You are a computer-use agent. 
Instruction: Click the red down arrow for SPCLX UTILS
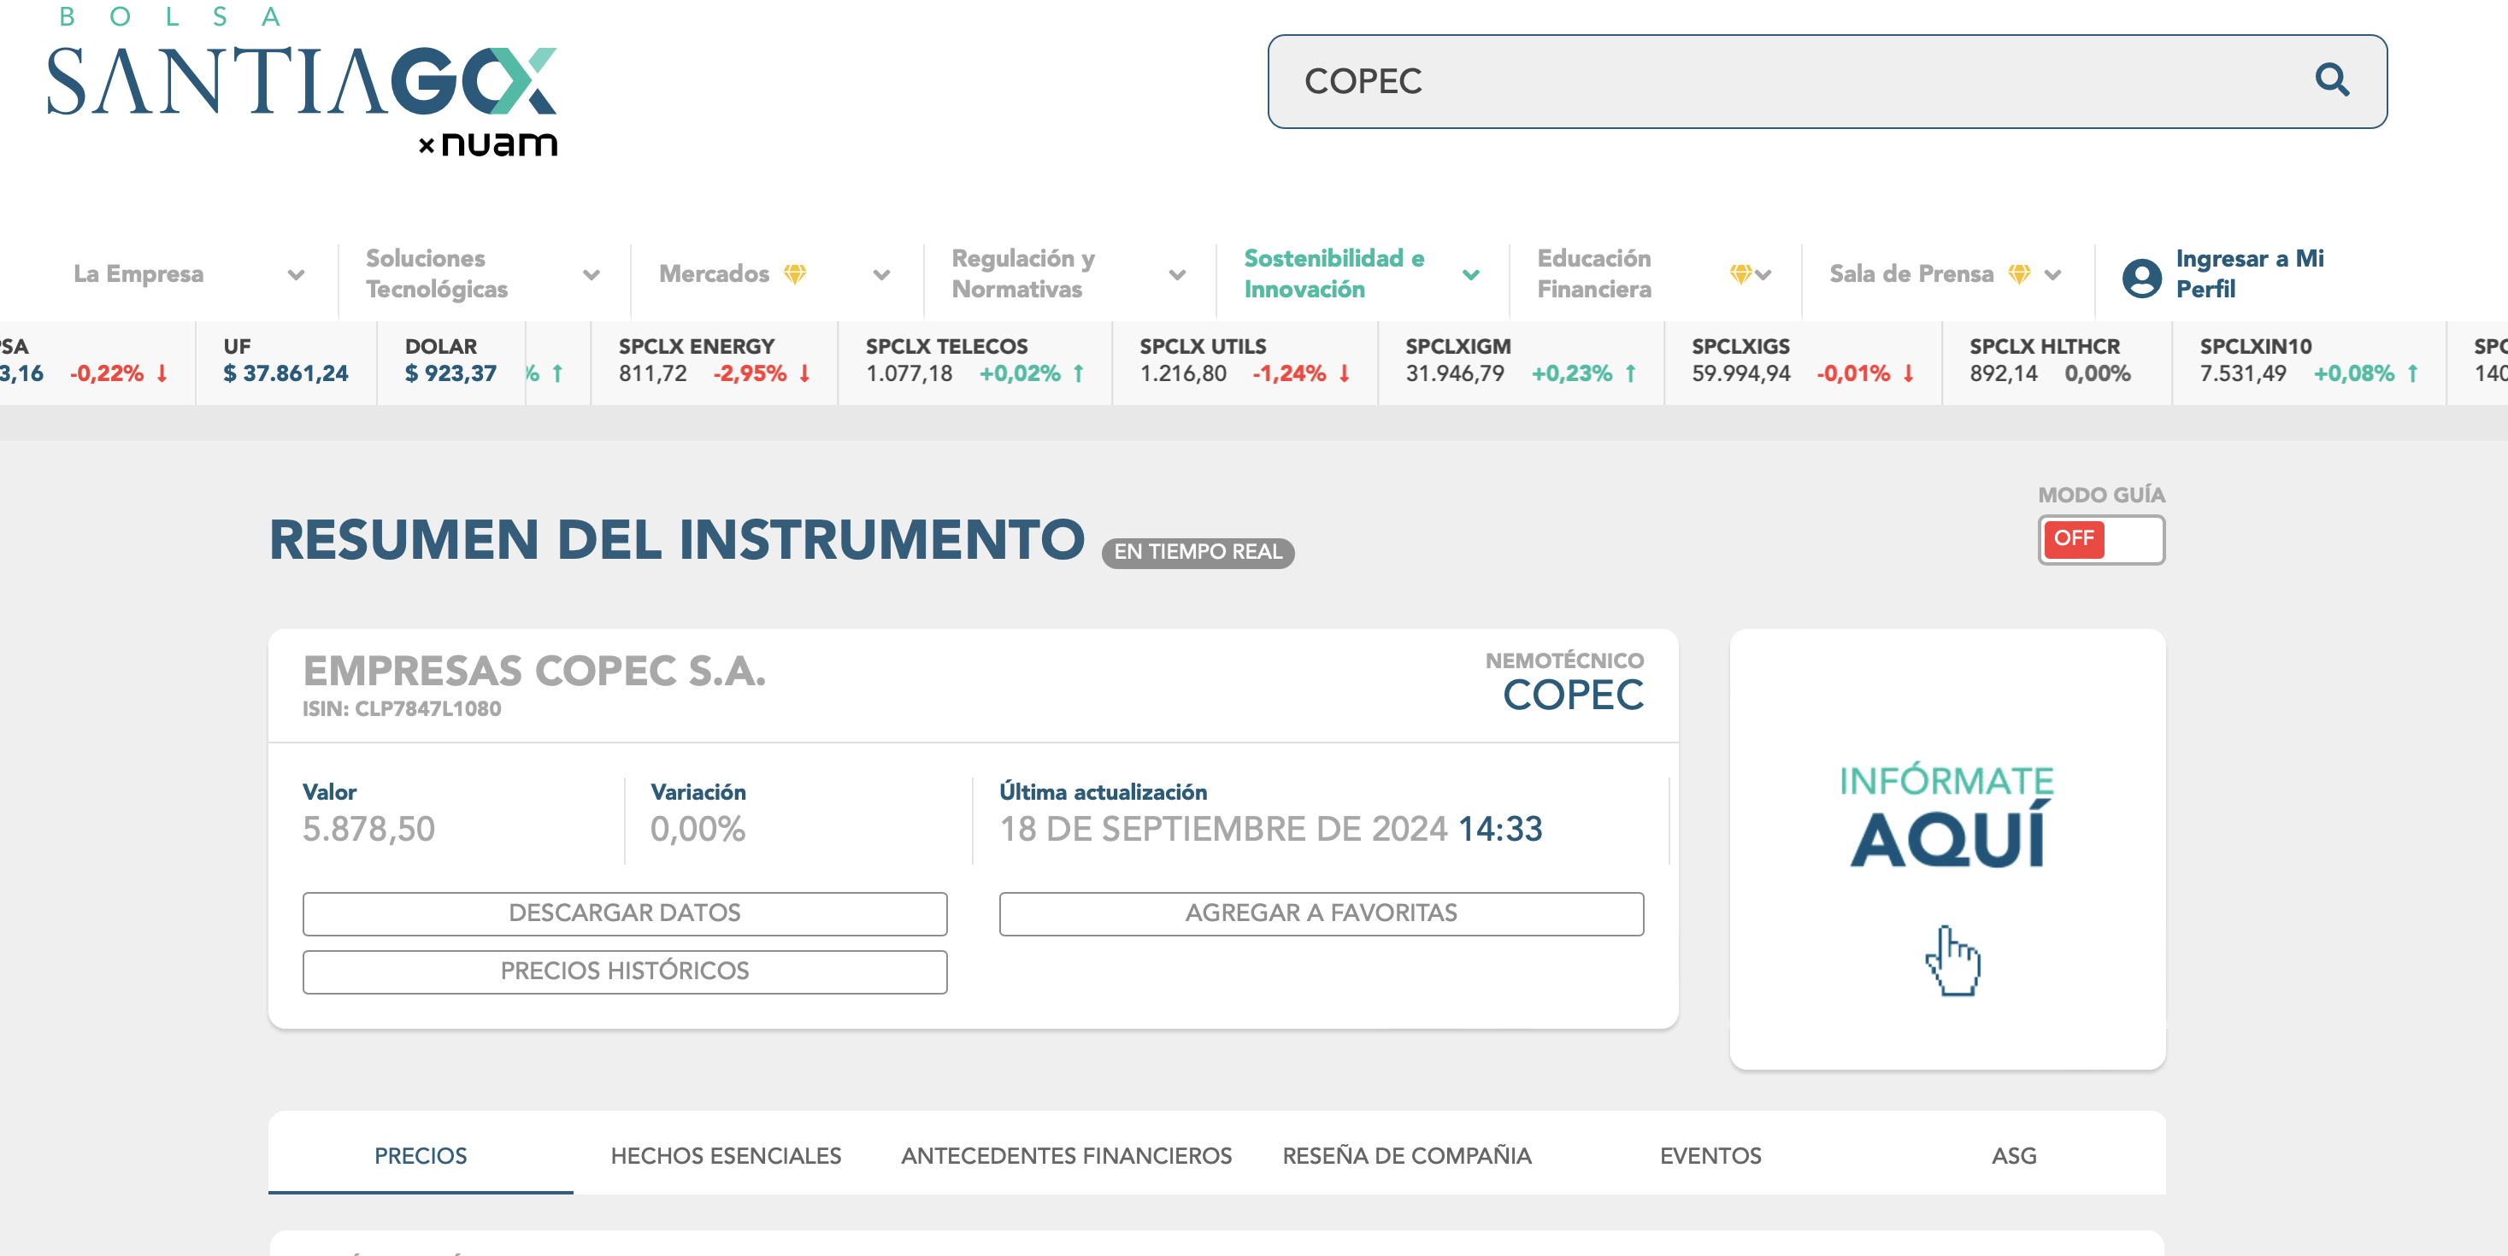[1345, 373]
